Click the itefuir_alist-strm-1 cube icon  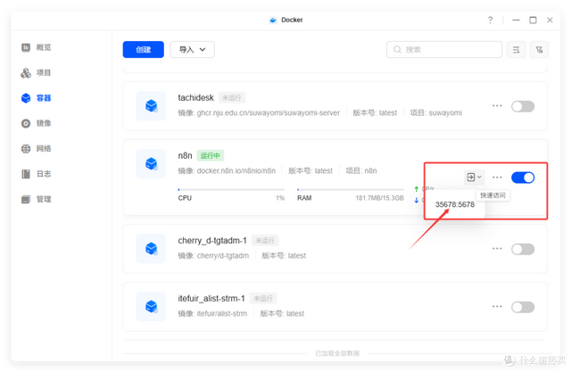(x=151, y=307)
